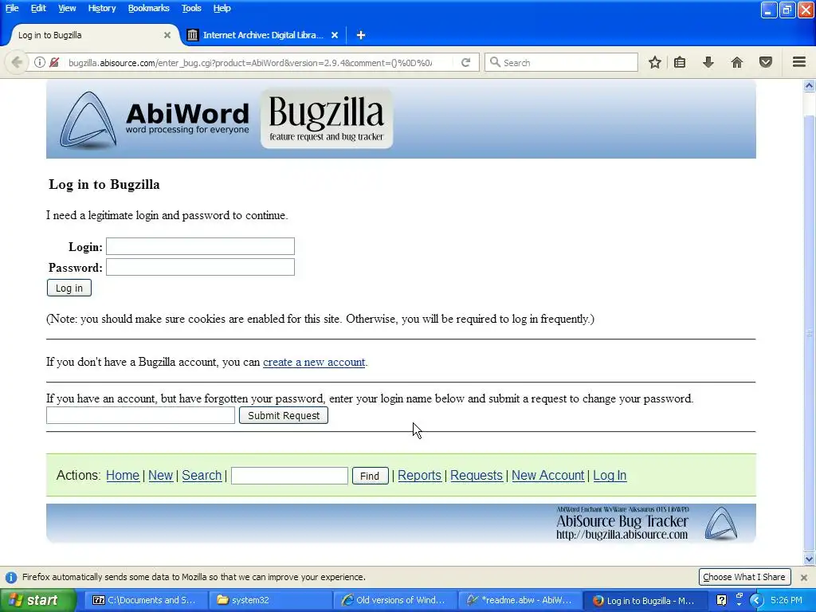Follow the create a new account link

click(x=314, y=363)
